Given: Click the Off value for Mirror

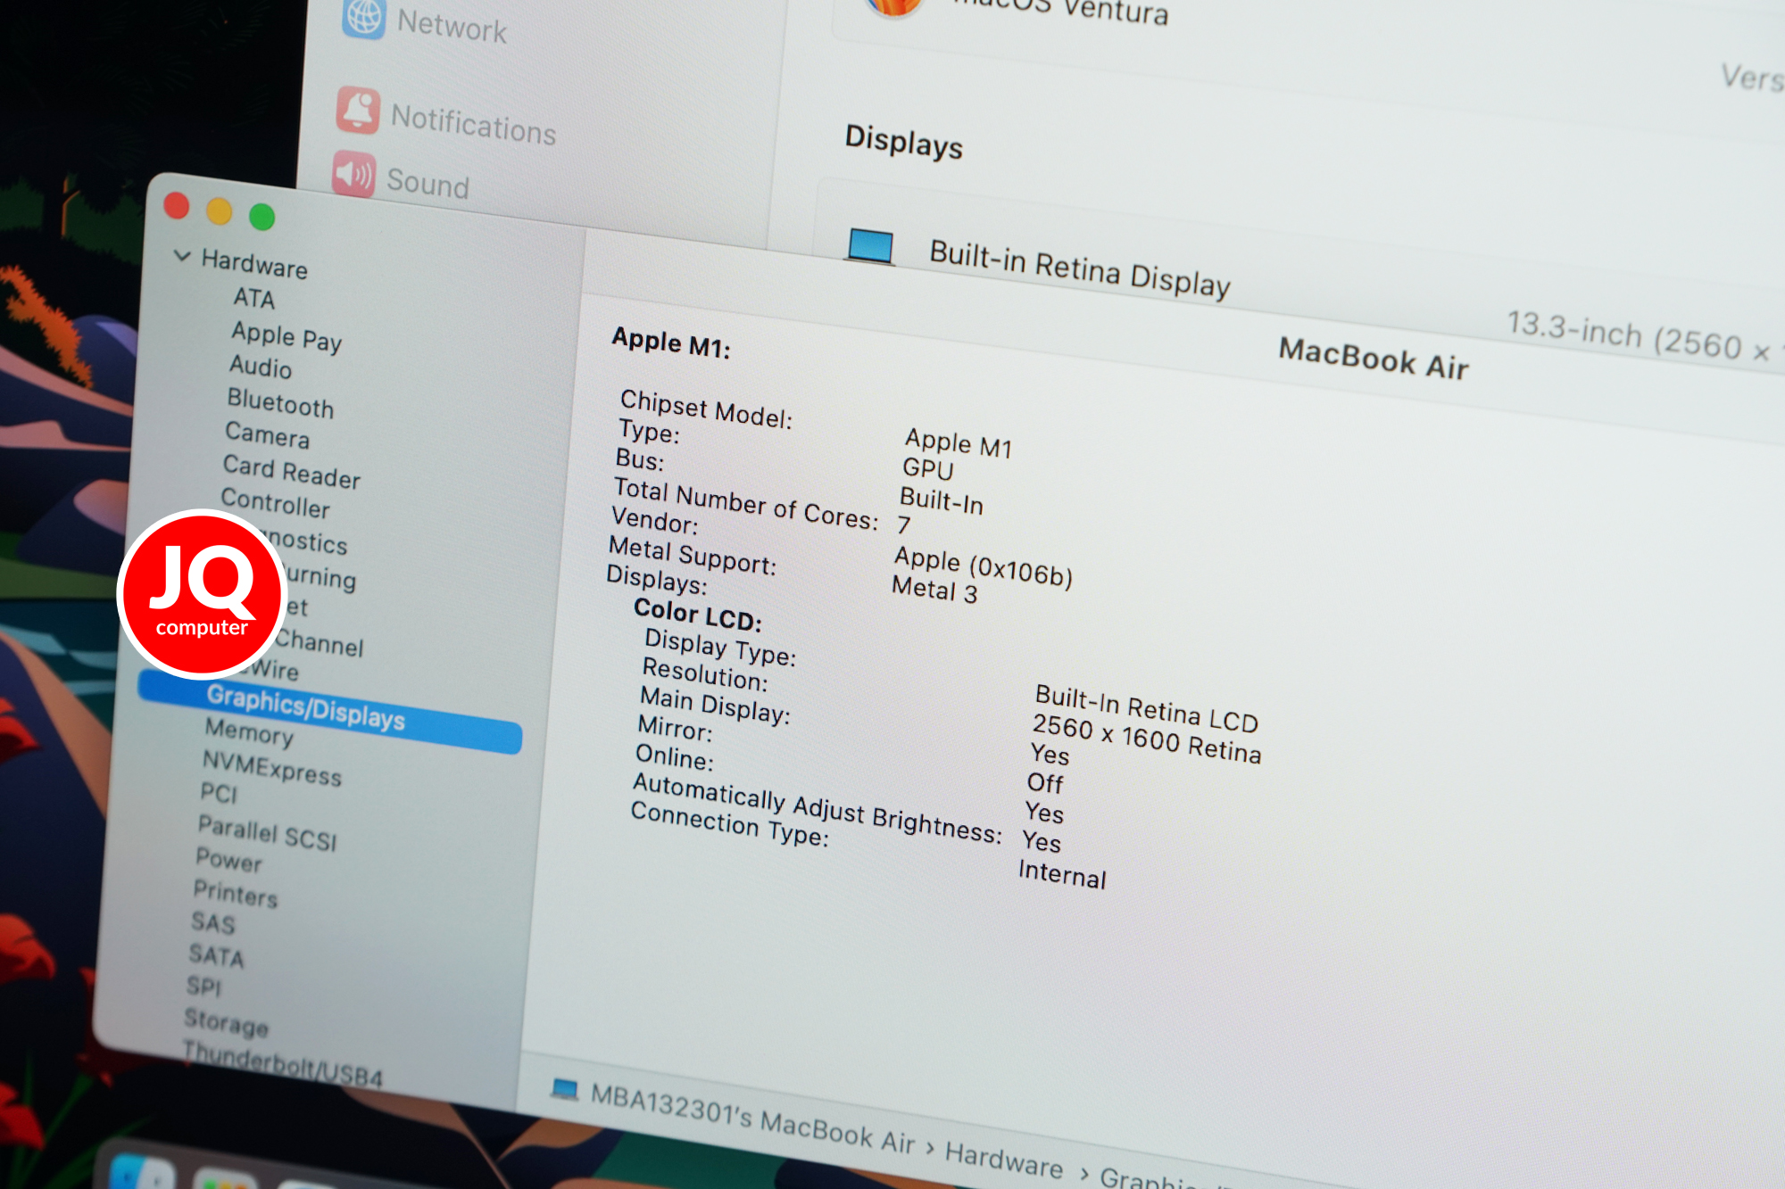Looking at the screenshot, I should tap(1045, 783).
